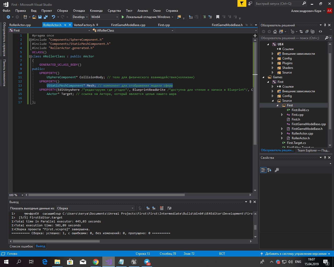334x267 pixels.
Task: Click the Undo arrow in toolbar
Action: (x=53, y=17)
